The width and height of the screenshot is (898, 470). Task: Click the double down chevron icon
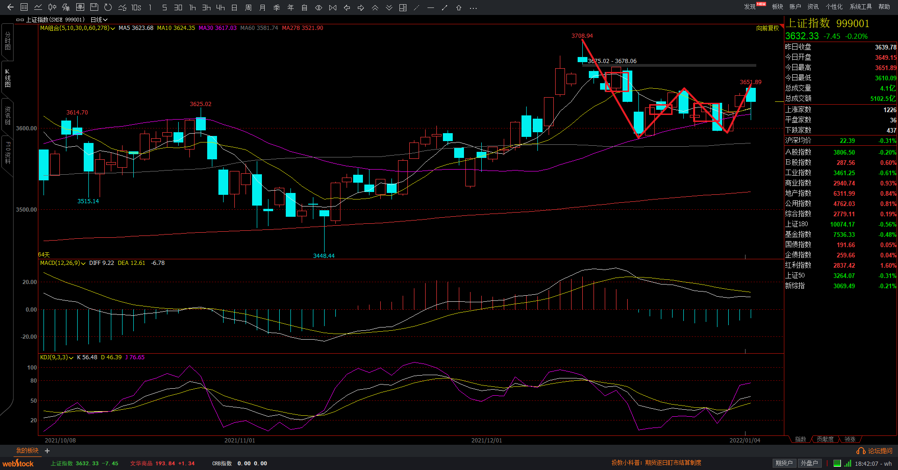(x=389, y=7)
